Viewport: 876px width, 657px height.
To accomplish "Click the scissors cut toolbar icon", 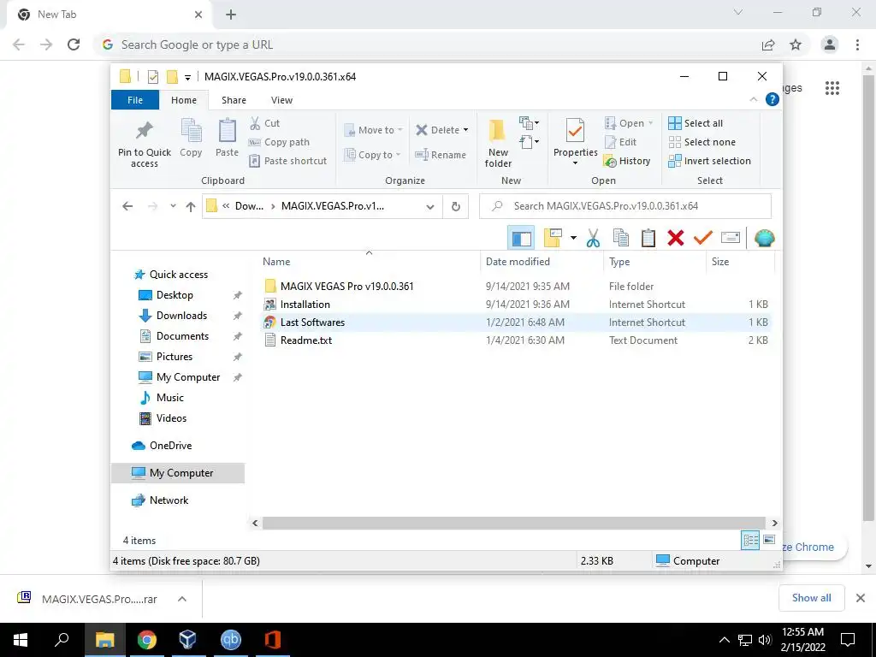I will click(x=593, y=238).
